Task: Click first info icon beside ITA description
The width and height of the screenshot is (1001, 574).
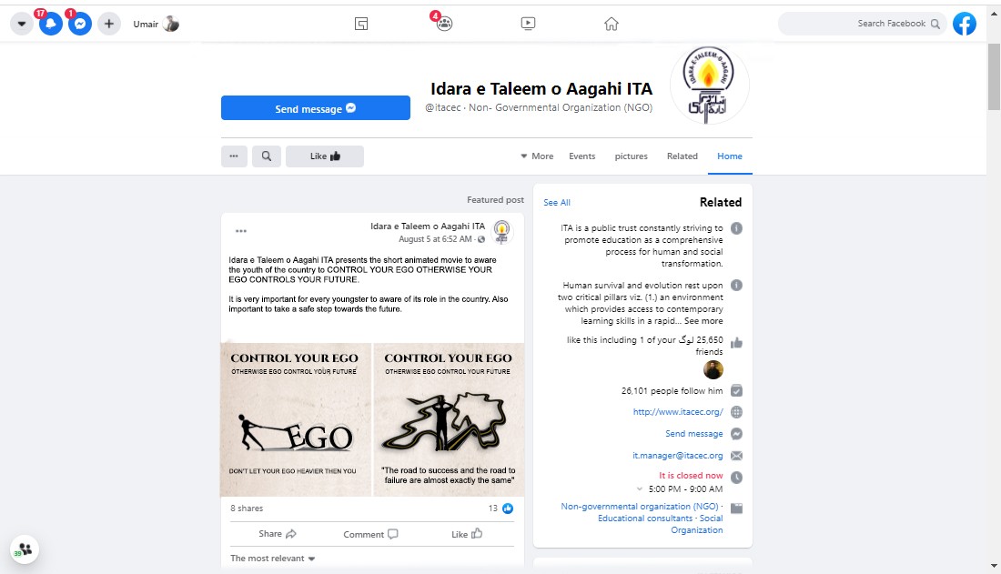Action: pos(736,228)
